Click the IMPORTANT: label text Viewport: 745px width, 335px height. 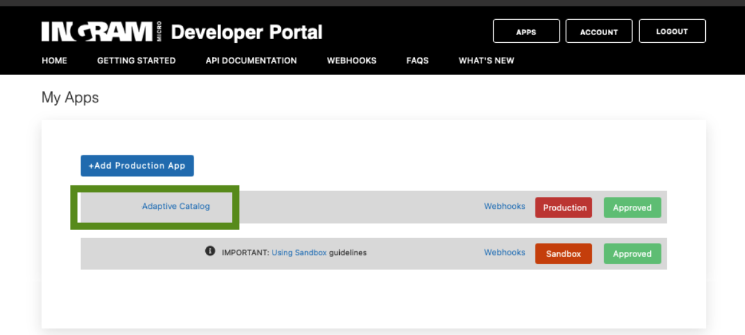tap(246, 253)
